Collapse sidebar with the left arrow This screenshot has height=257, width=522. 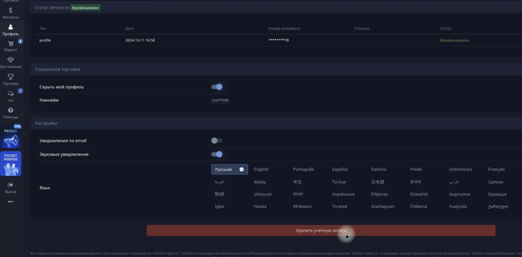(10, 201)
